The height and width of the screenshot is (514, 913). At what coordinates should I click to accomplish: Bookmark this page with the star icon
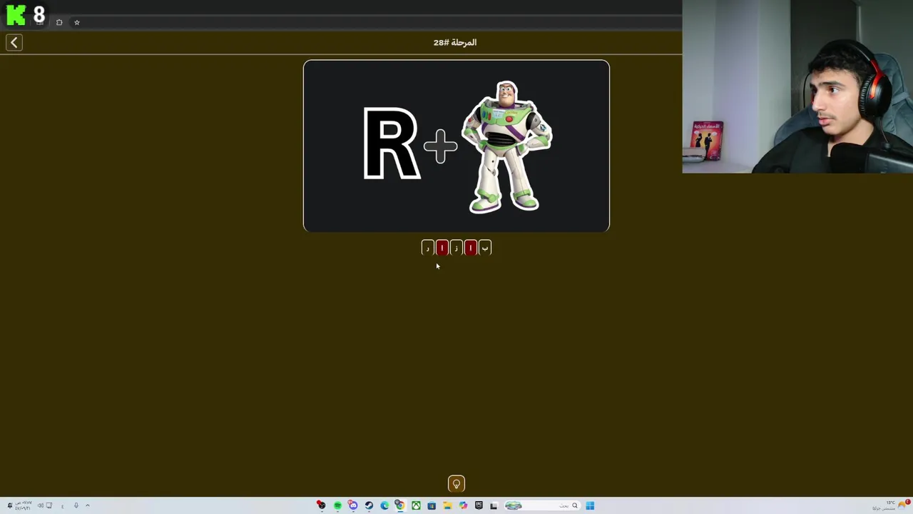77,22
